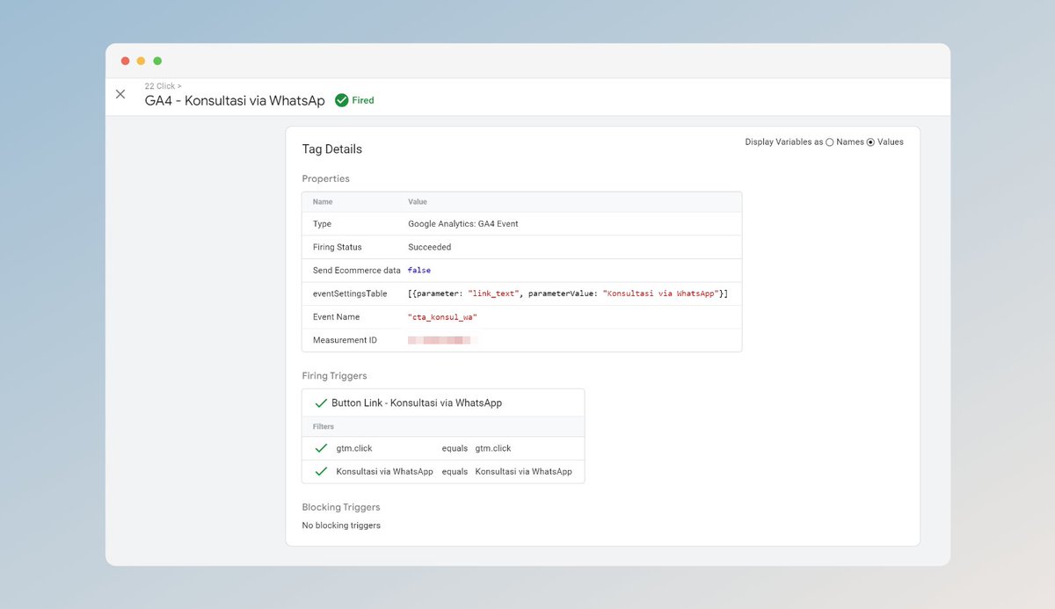Click the Type property name cell
The image size is (1055, 609).
pos(322,224)
